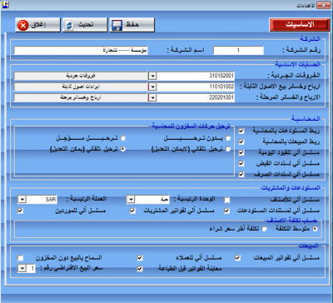Select تكلفة آخر سعر شراء radio option
This screenshot has height=303, width=333.
click(x=265, y=229)
